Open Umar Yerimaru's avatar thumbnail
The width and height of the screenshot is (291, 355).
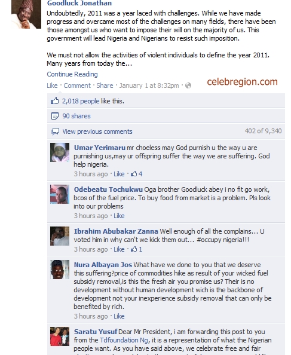[x=60, y=152]
